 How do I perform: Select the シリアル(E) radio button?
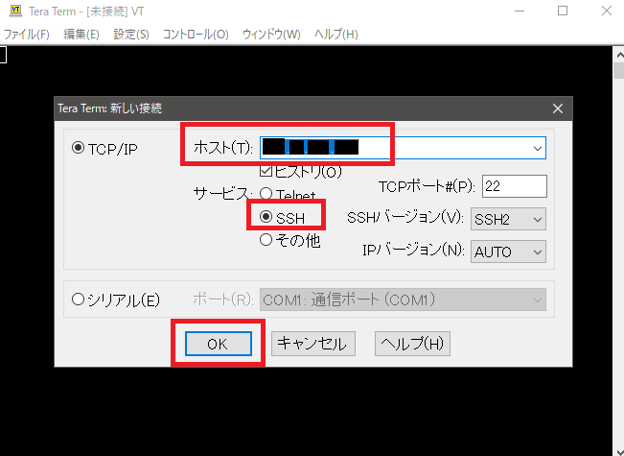tap(78, 300)
